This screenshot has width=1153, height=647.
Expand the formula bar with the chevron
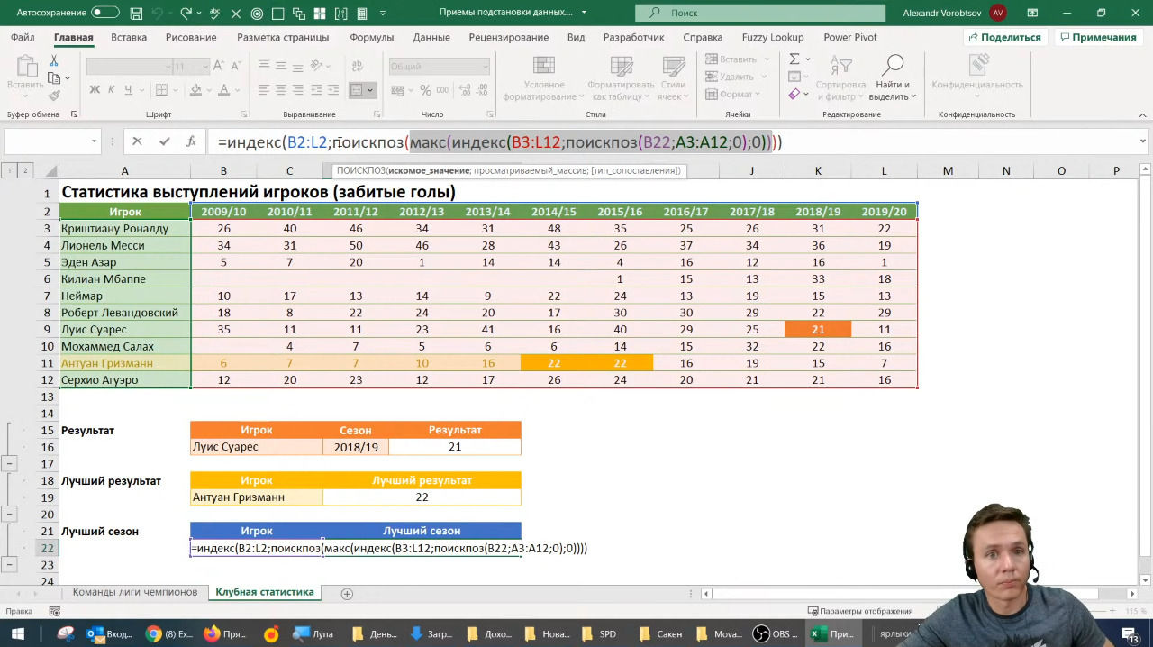click(x=1142, y=141)
